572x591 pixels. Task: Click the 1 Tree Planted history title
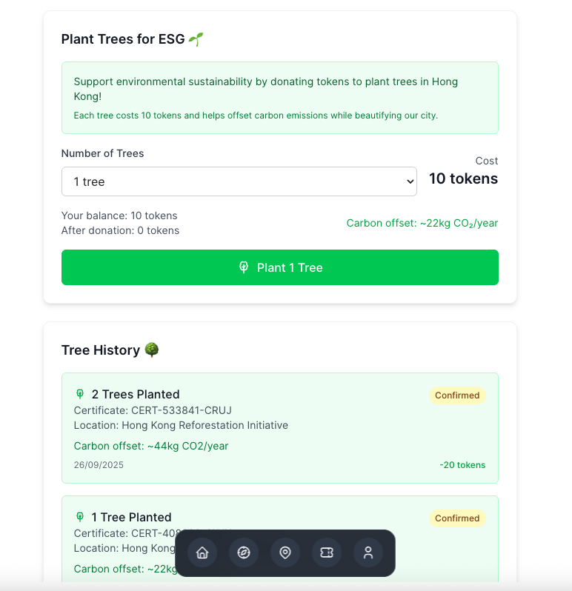pyautogui.click(x=131, y=517)
